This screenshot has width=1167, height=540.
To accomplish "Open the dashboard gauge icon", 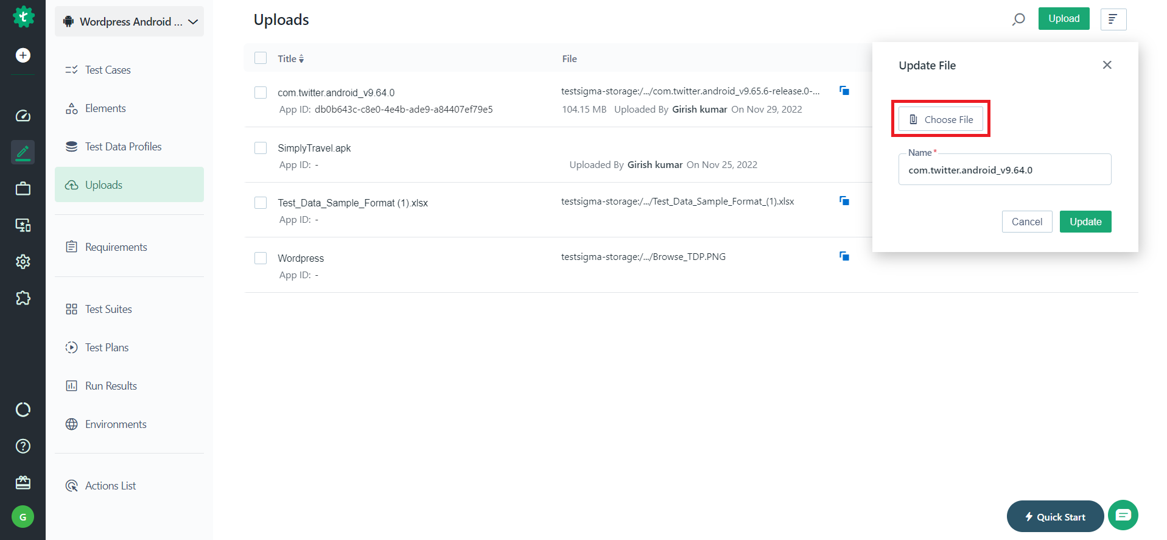I will pyautogui.click(x=23, y=116).
